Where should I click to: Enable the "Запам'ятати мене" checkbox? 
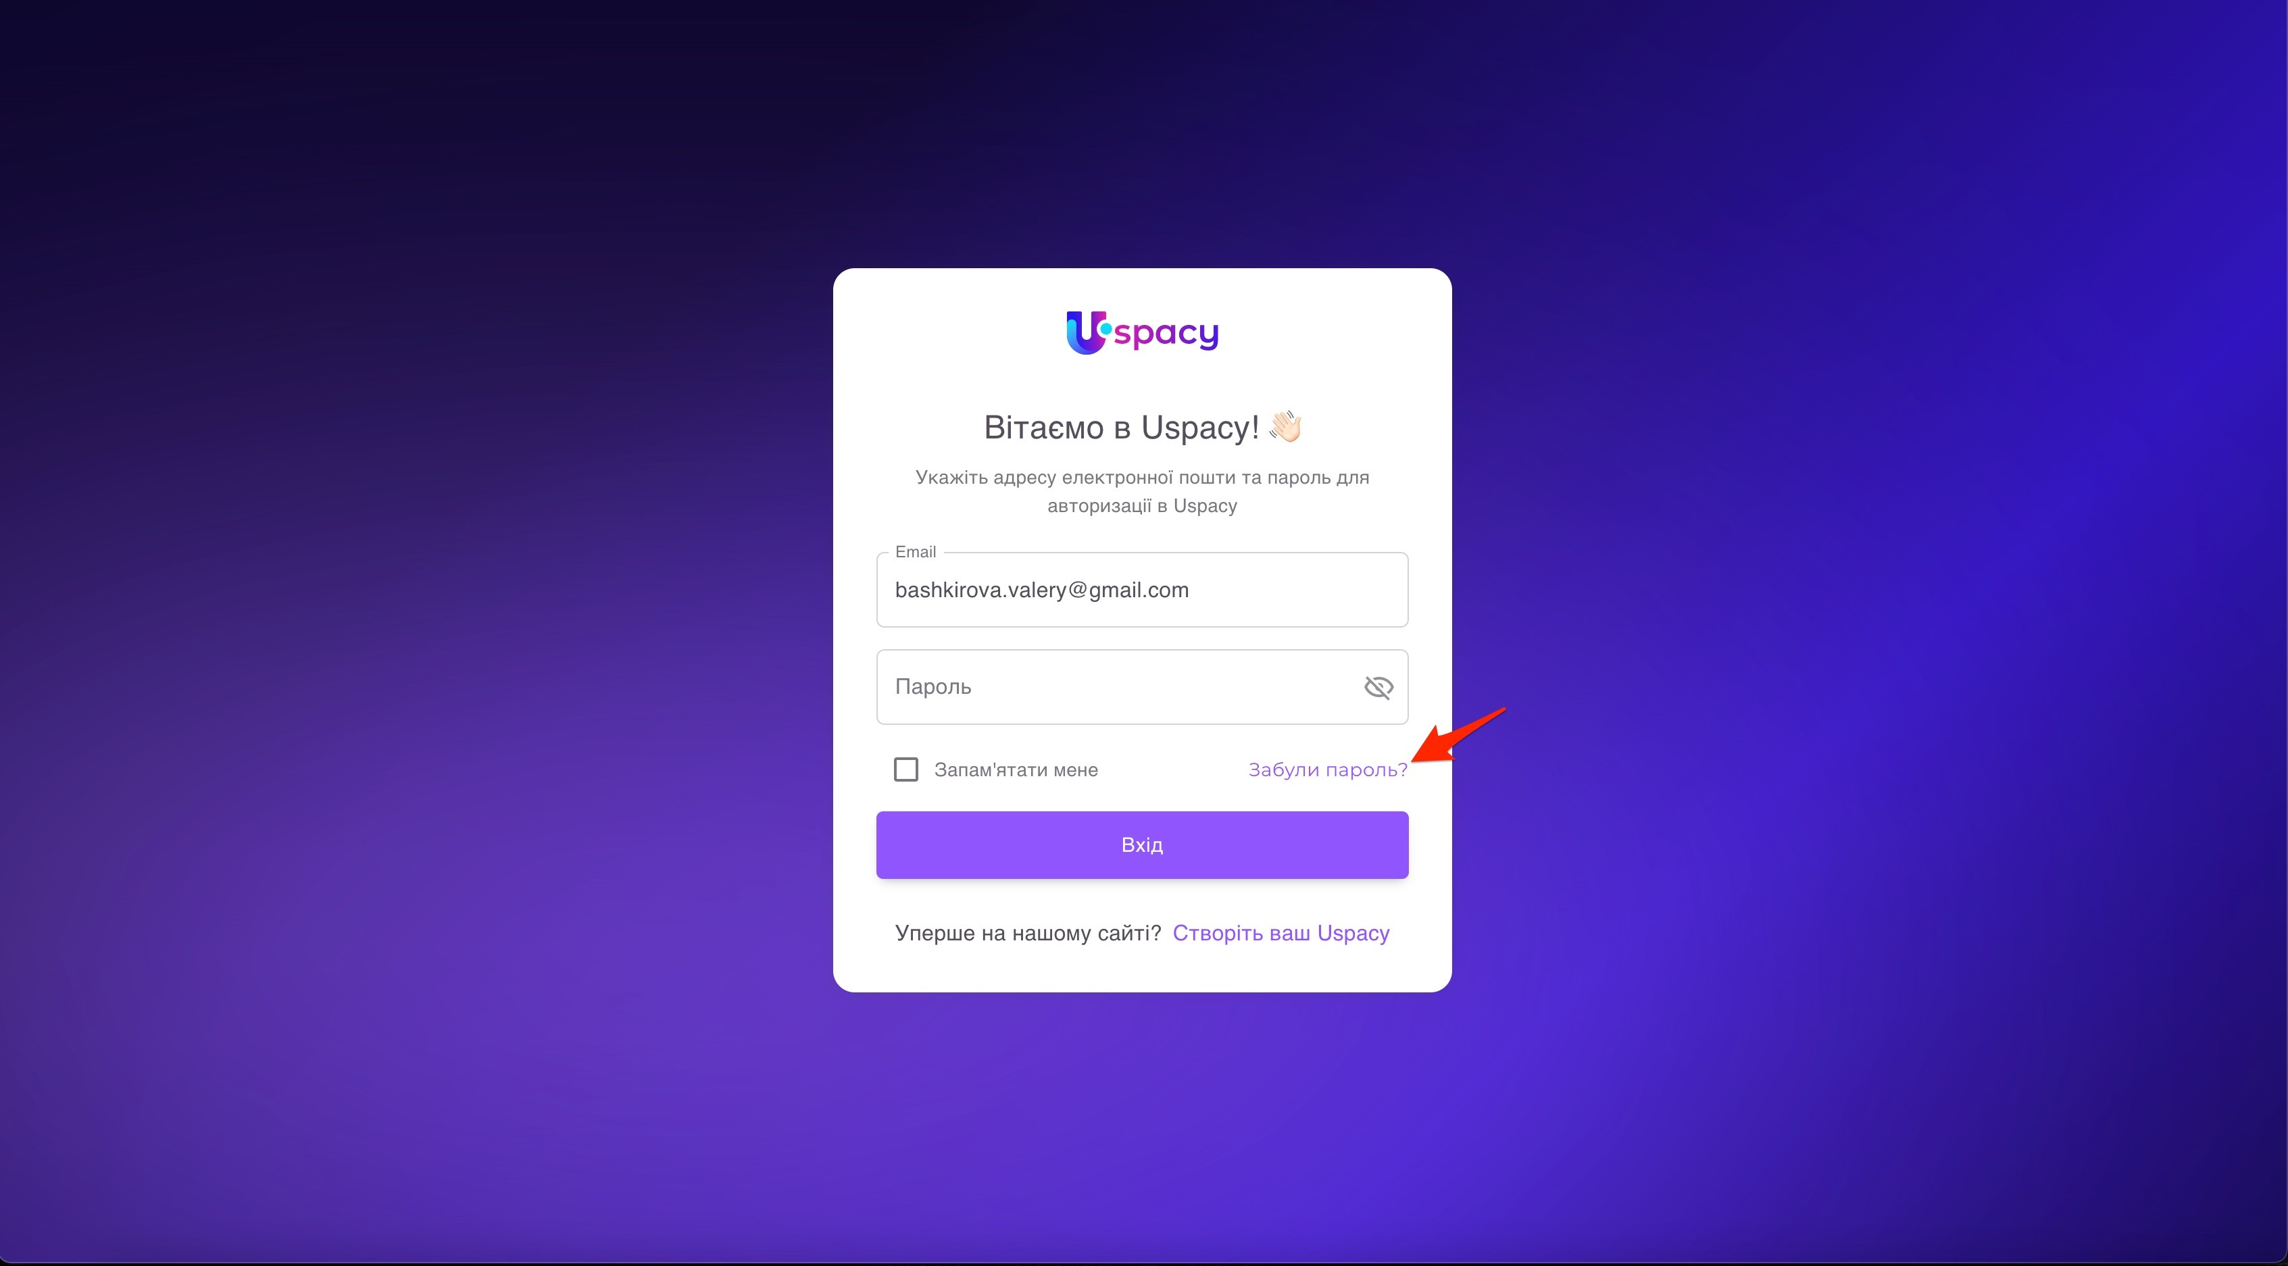tap(906, 769)
